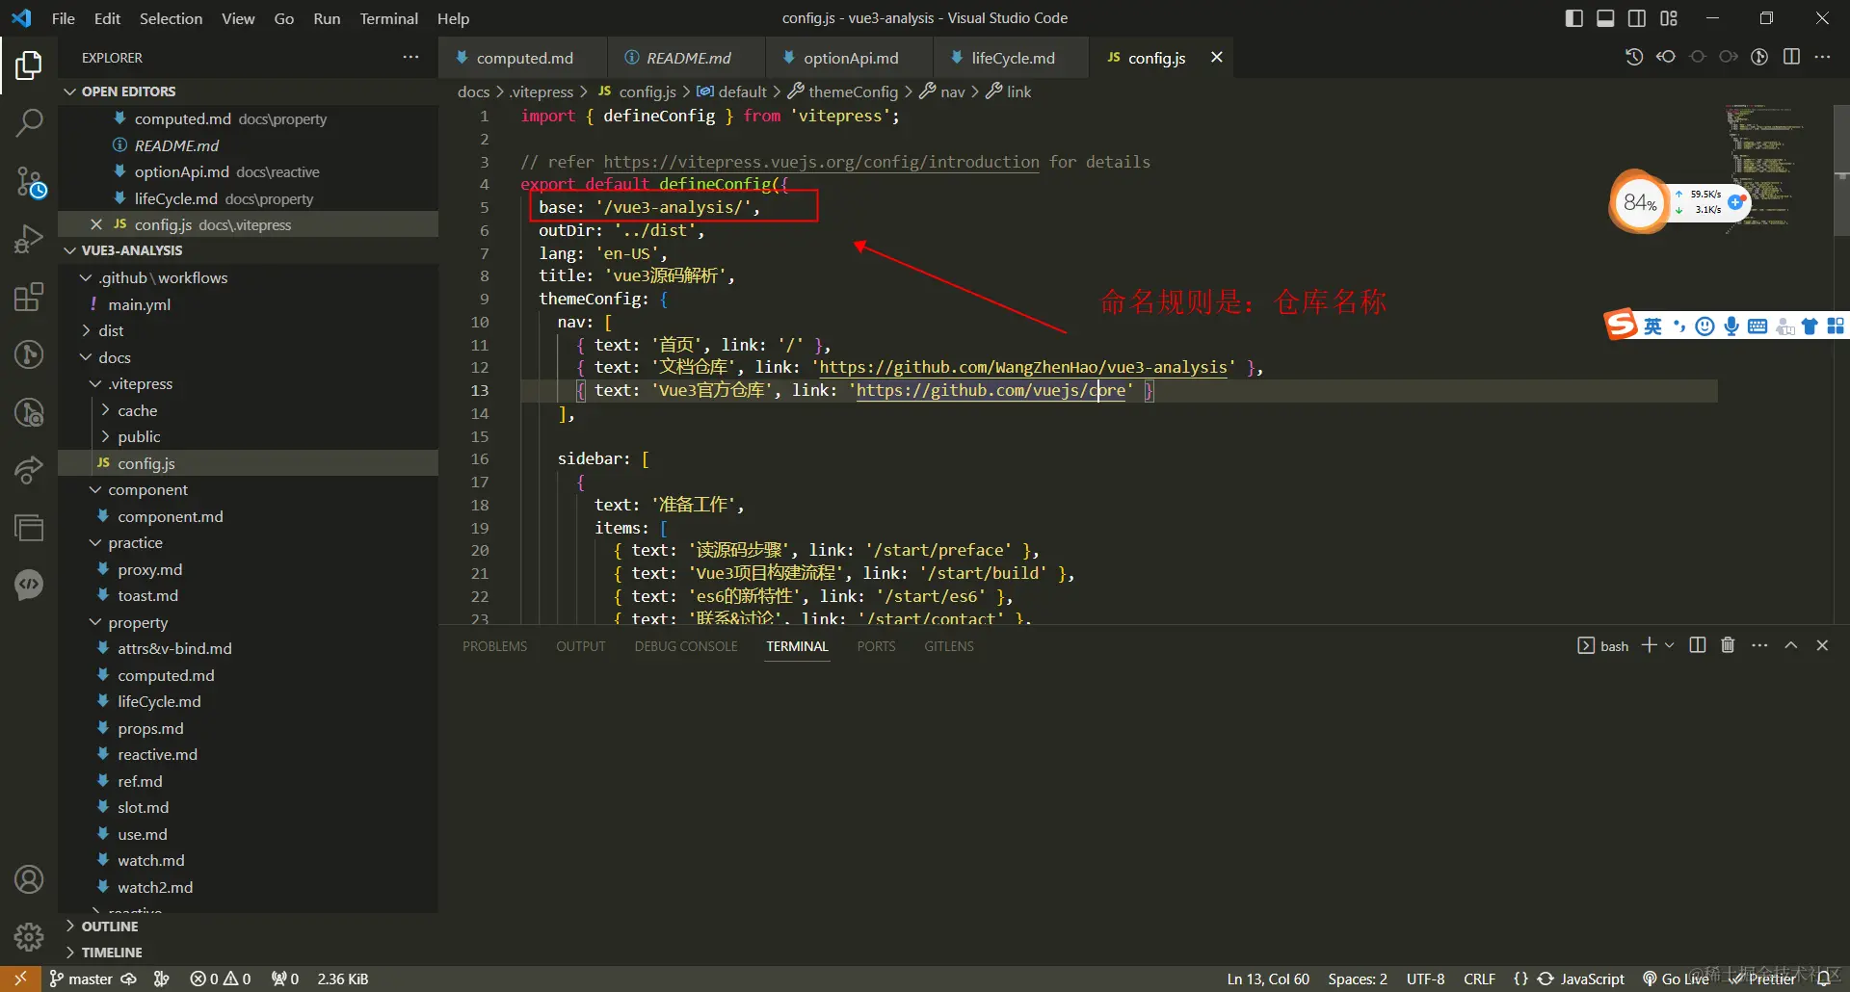Image resolution: width=1850 pixels, height=992 pixels.
Task: Open the Explorer view in activity bar
Action: coord(29,65)
